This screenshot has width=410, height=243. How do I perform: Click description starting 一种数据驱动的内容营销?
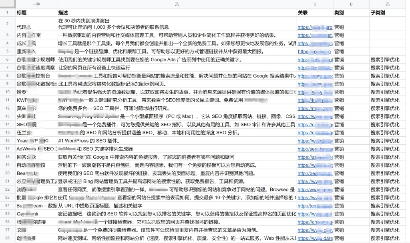click(x=177, y=35)
